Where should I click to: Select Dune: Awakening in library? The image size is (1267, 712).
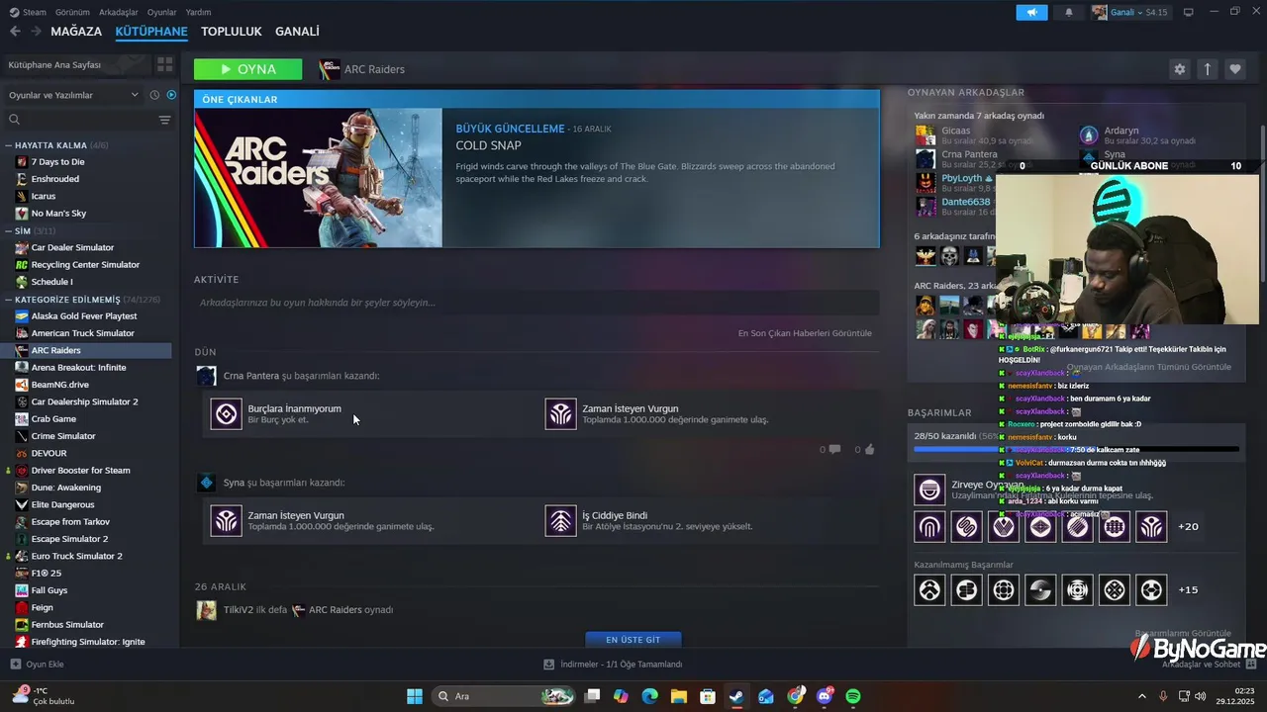(65, 488)
